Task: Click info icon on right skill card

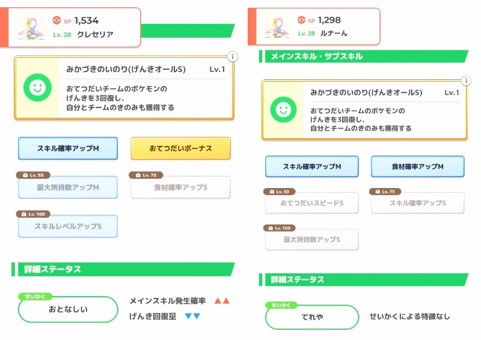Action: [465, 80]
